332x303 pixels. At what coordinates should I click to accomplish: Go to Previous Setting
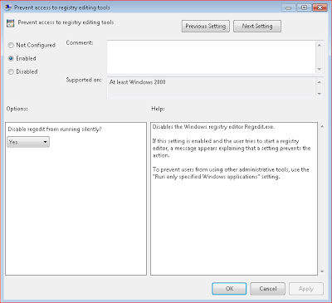pyautogui.click(x=206, y=26)
